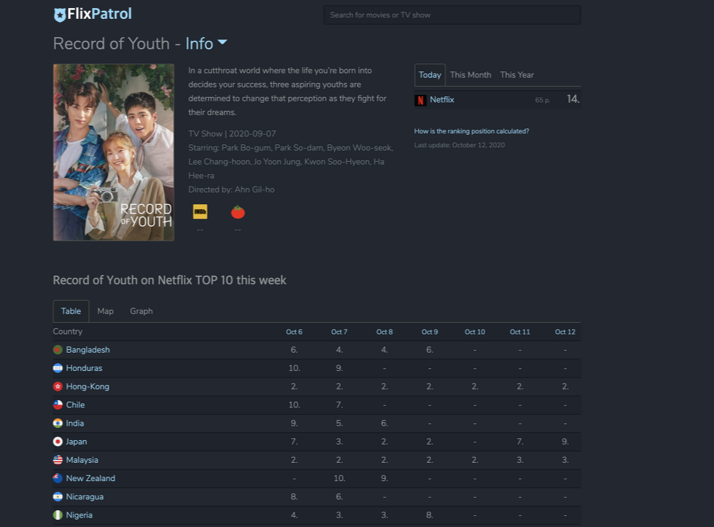The image size is (714, 527).
Task: Click New Zealand's Oct 7 rank 10.
Action: click(x=339, y=478)
